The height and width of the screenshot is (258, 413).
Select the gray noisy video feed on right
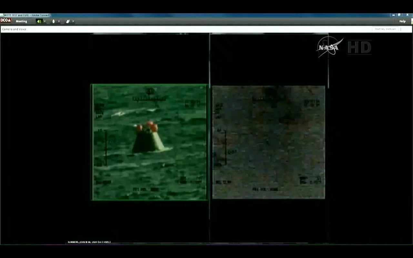tap(268, 142)
